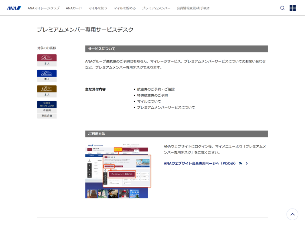Click the ご利用方法 section header

(x=177, y=134)
